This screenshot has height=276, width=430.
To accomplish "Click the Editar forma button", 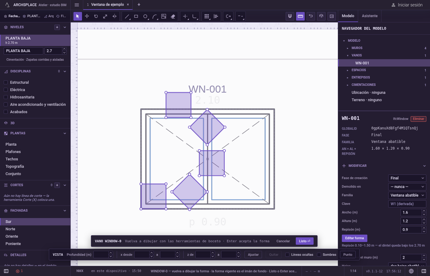I will pos(354,238).
